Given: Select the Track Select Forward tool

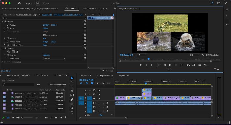Looking at the screenshot, I should pos(72,82).
